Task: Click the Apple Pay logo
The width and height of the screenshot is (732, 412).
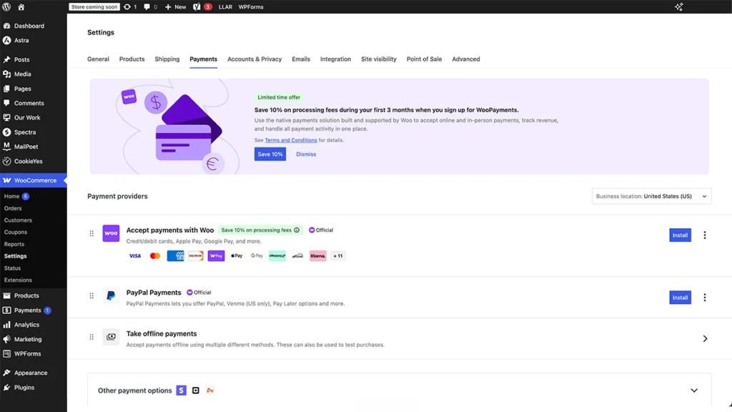Action: point(237,255)
